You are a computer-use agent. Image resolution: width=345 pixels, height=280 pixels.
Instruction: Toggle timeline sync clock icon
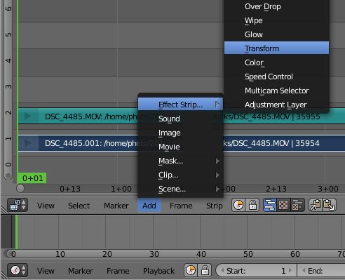[x=191, y=270]
